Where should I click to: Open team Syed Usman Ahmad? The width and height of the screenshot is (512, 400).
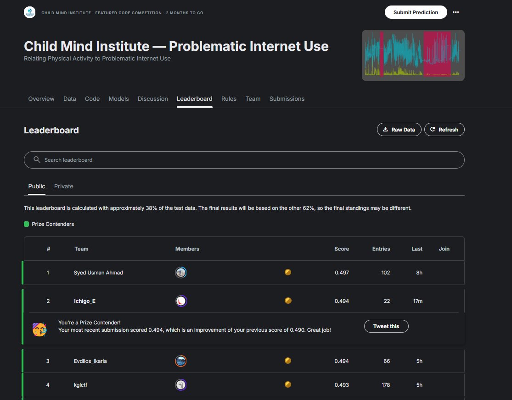point(98,273)
